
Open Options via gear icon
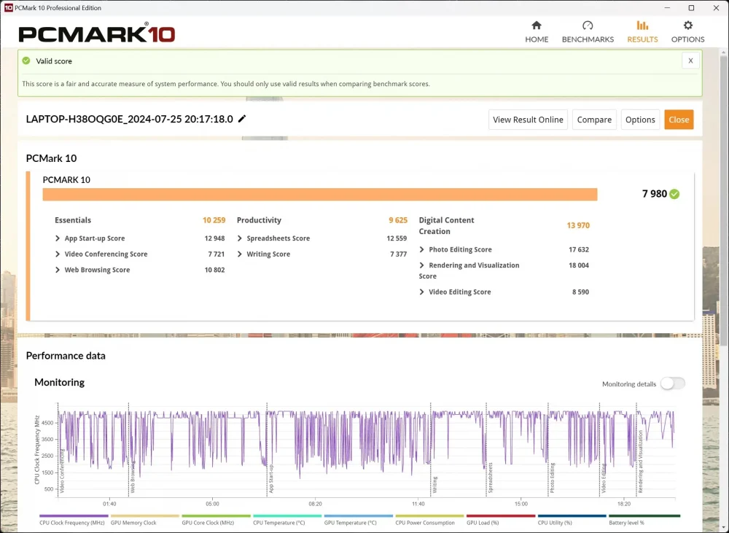687,25
